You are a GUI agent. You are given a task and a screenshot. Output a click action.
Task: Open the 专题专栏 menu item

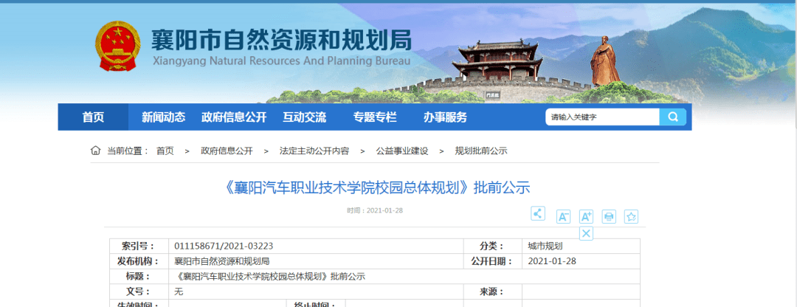[375, 117]
